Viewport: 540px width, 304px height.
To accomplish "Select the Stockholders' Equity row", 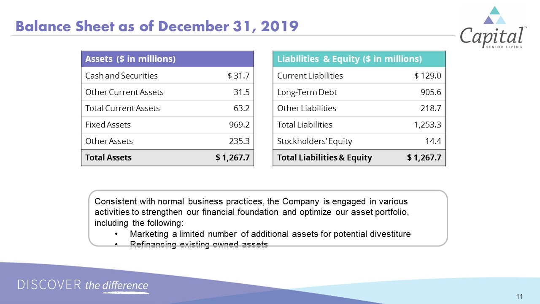I will click(359, 141).
